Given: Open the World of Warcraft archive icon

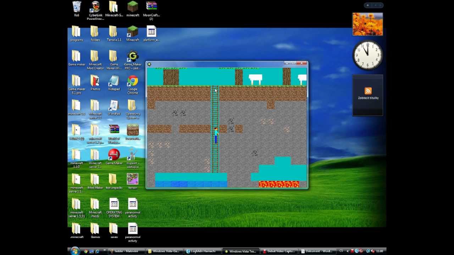Looking at the screenshot, I should pos(114,134).
